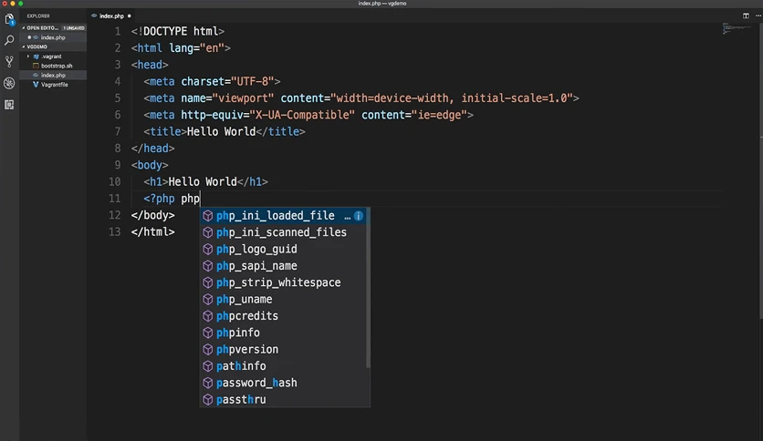Click the 1 UNSAVED badge

(74, 28)
